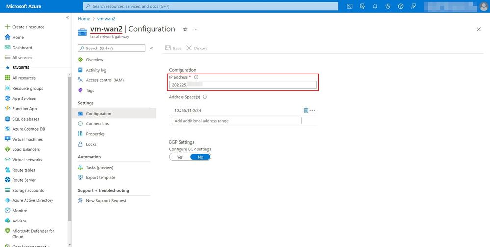Collapse the resource menu pane
Screen dimensions: 490x247
point(151,48)
